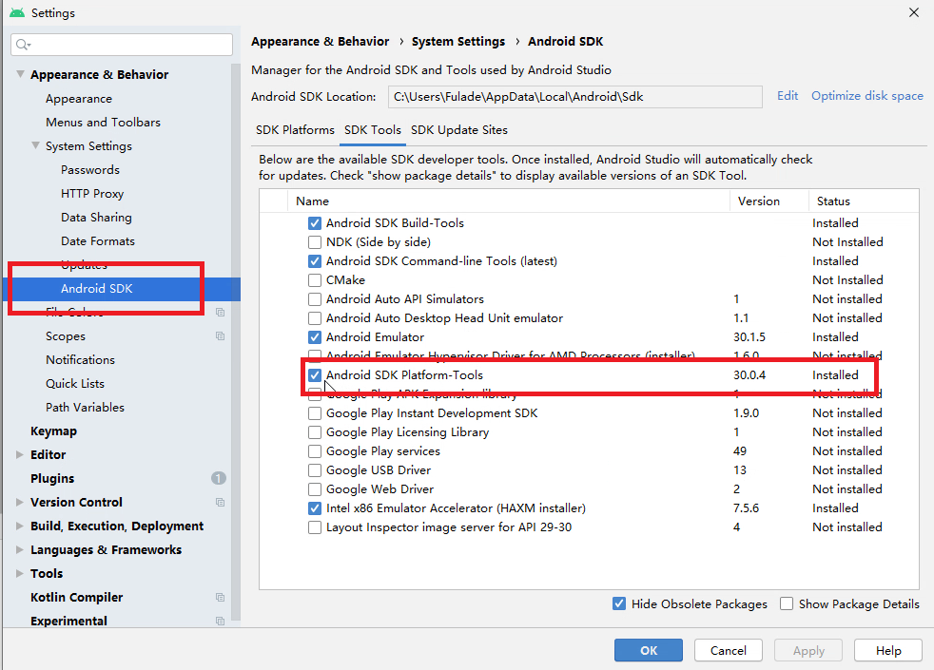Check Android Auto Desktop Head Unit emulator
934x670 pixels.
click(x=315, y=318)
